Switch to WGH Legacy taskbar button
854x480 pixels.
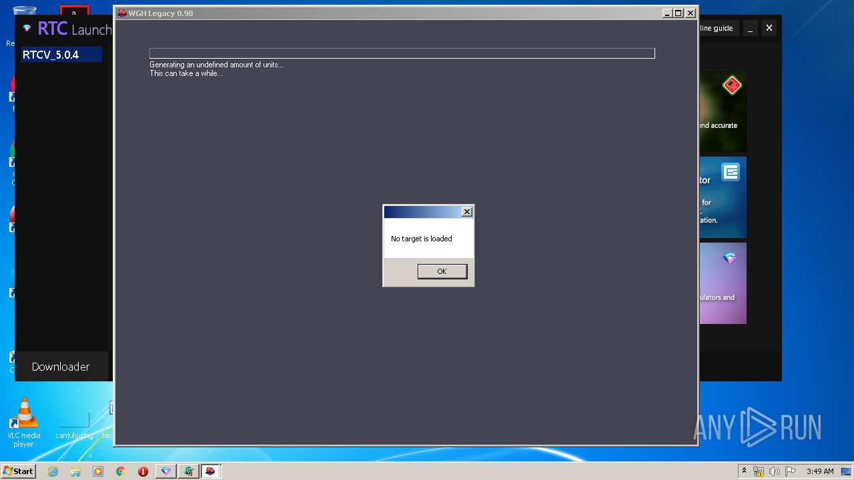tap(211, 471)
